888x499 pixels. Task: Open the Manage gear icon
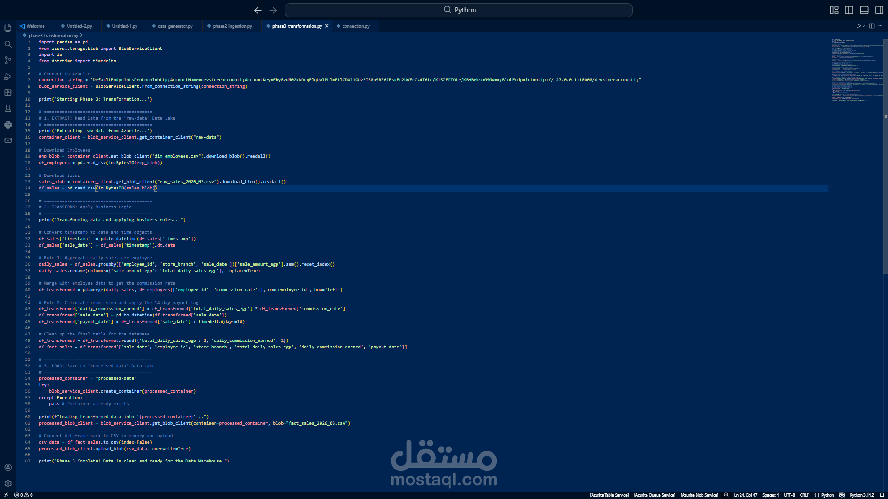8,483
